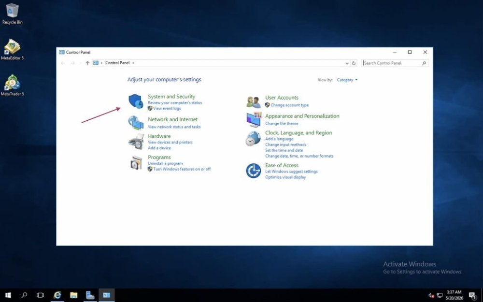Click the network tray icon
Image resolution: width=483 pixels, height=302 pixels.
[440, 296]
